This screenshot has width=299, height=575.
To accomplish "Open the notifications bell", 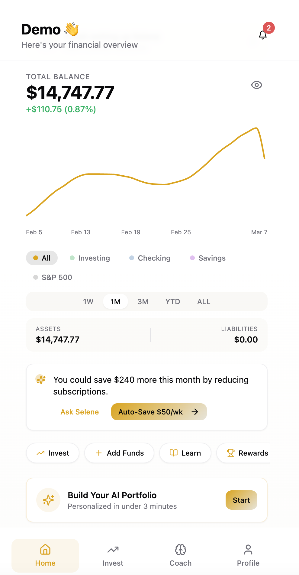I will pos(263,35).
